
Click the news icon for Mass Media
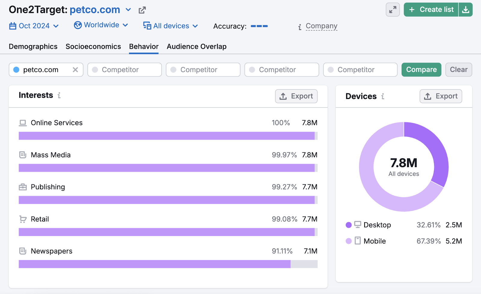coord(23,155)
